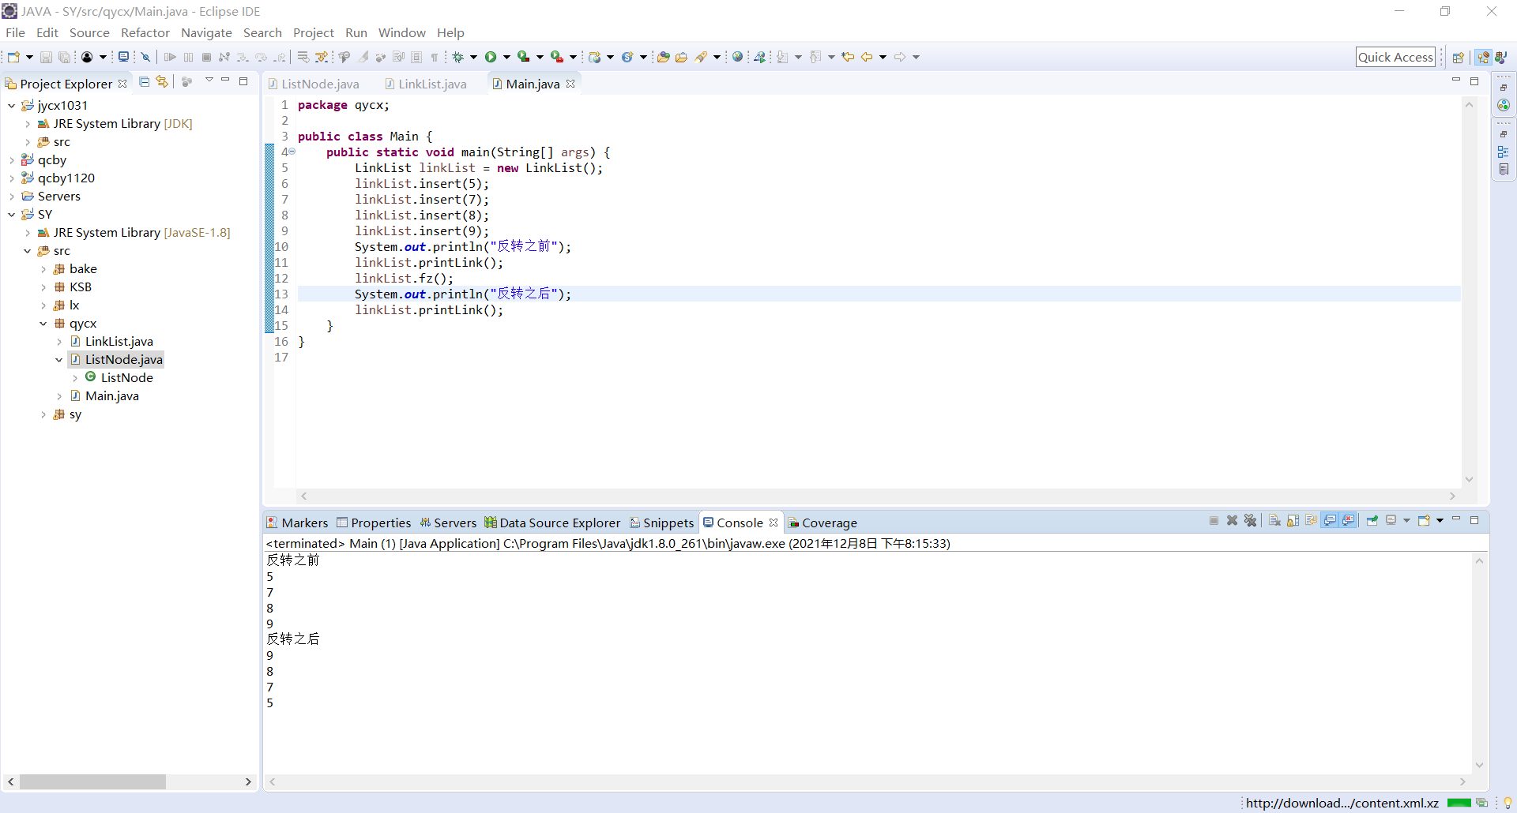Click the Debug bug icon
This screenshot has height=813, width=1517.
point(457,57)
